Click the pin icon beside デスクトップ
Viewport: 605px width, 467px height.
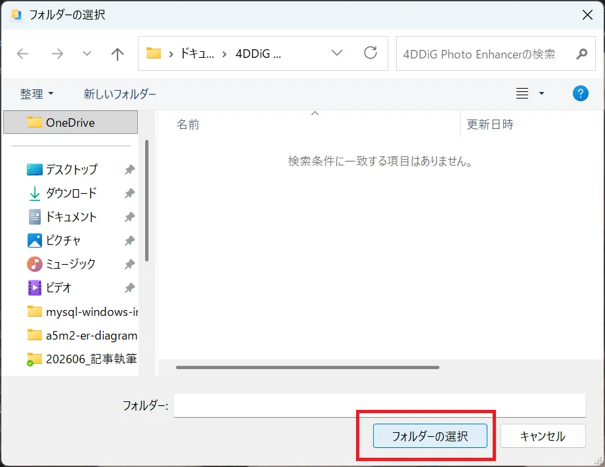tap(129, 169)
